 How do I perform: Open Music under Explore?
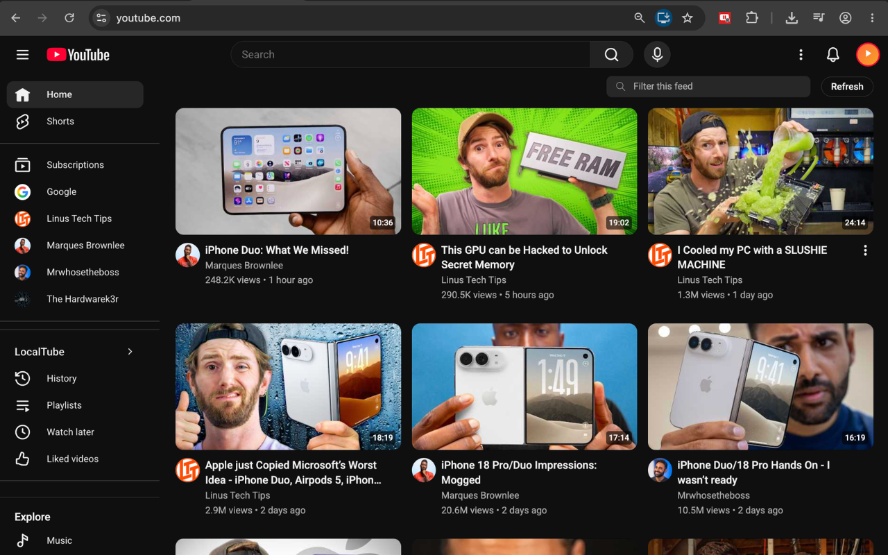75,540
